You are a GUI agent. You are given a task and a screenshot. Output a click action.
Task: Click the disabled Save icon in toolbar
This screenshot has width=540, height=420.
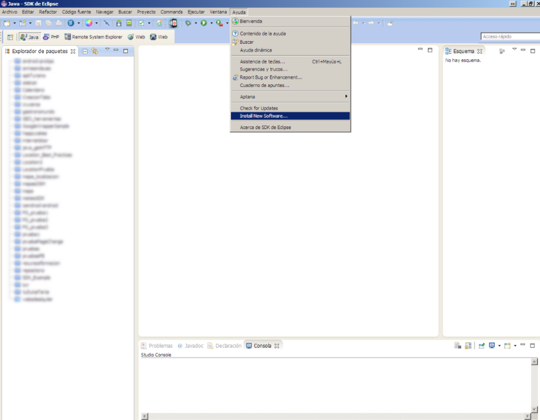(x=38, y=23)
